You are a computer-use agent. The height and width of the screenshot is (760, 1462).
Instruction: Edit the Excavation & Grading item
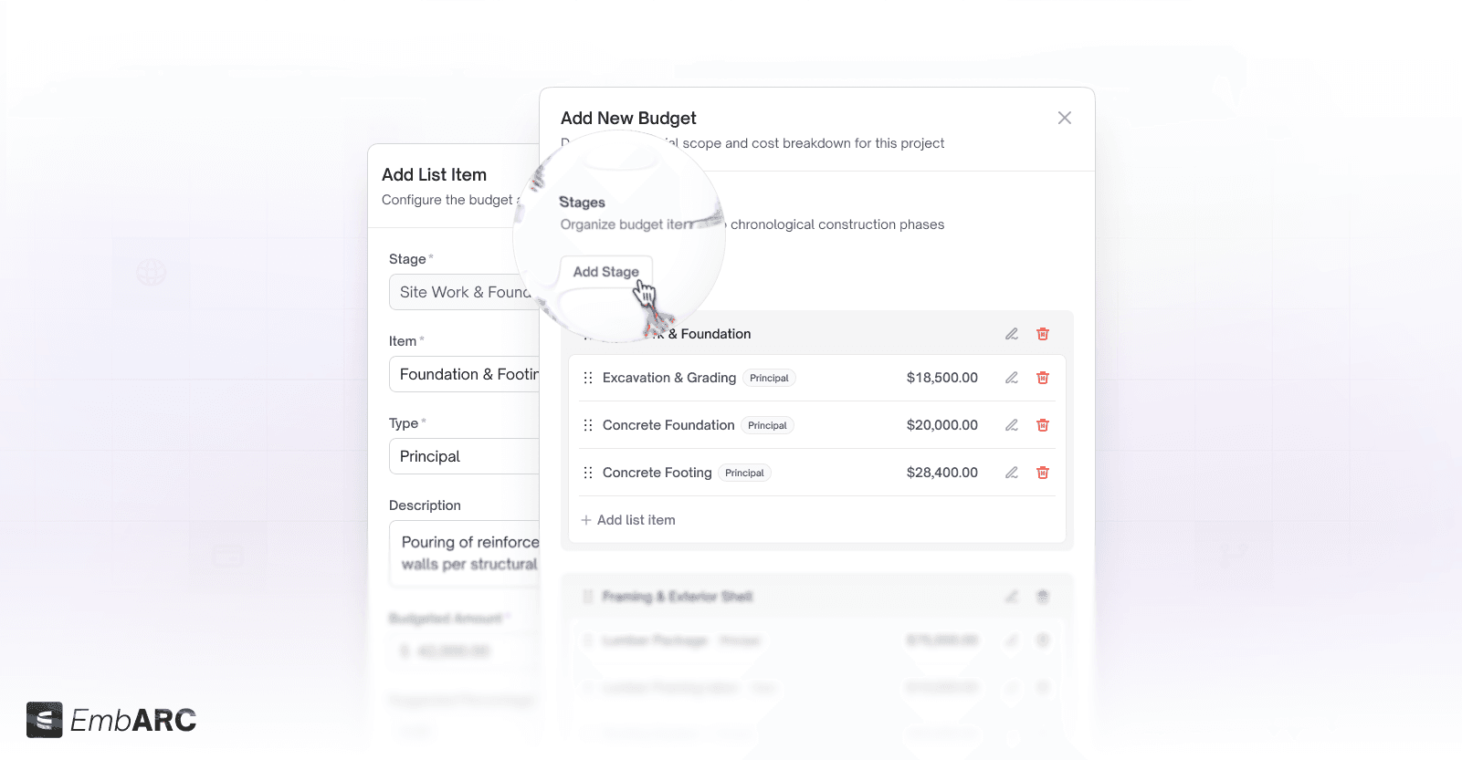pos(1011,377)
